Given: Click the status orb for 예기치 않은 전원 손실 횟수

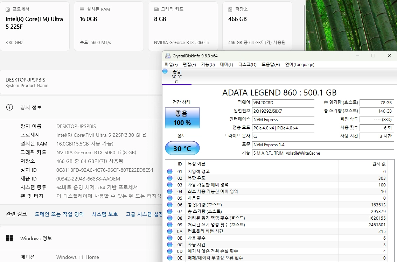Looking at the screenshot, I should 170,251.
